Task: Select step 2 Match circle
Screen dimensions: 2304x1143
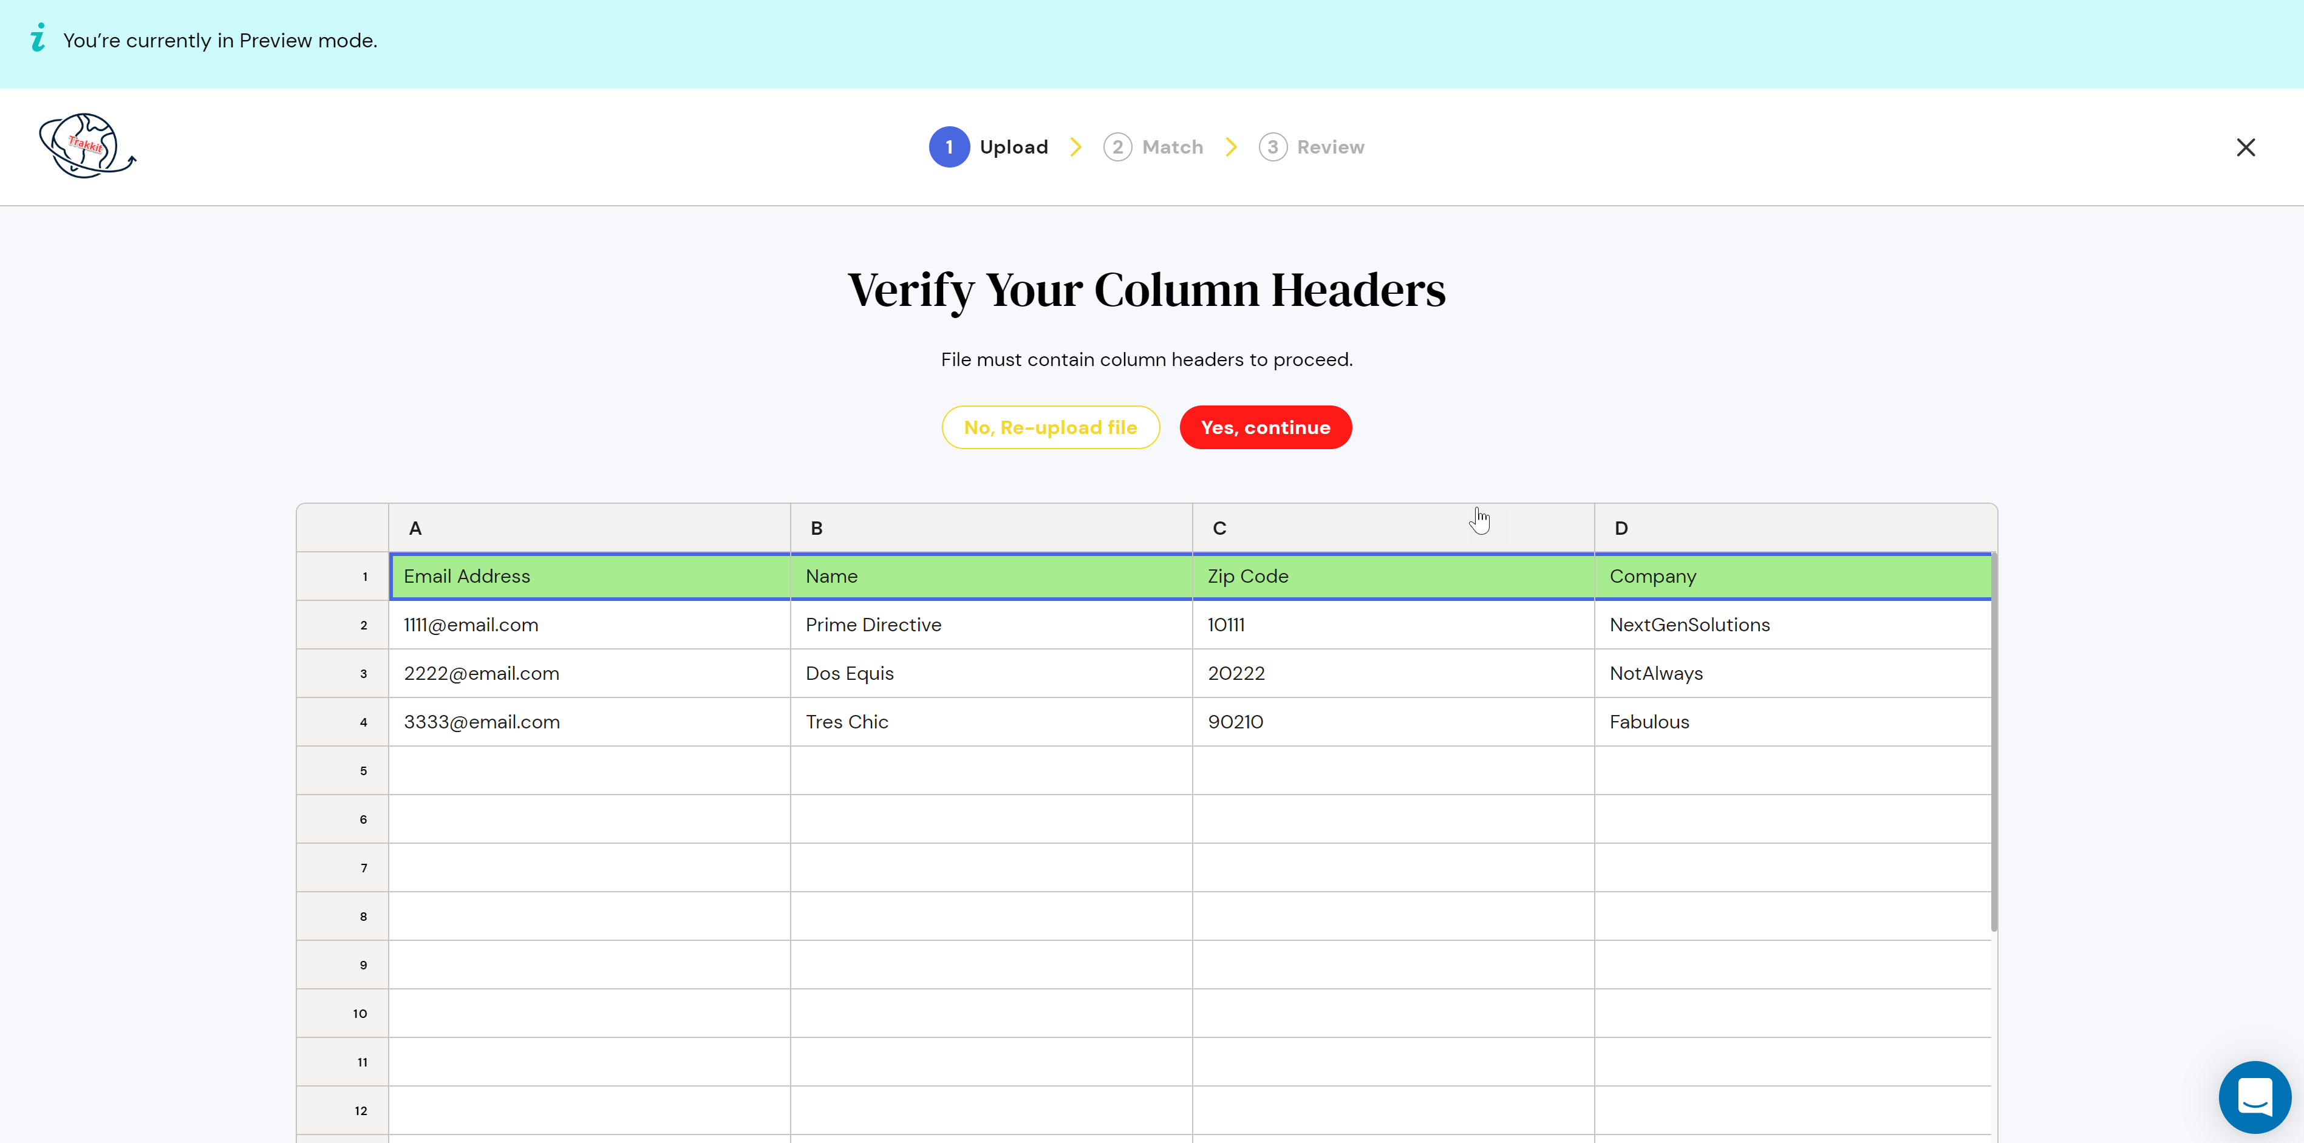Action: [1117, 147]
